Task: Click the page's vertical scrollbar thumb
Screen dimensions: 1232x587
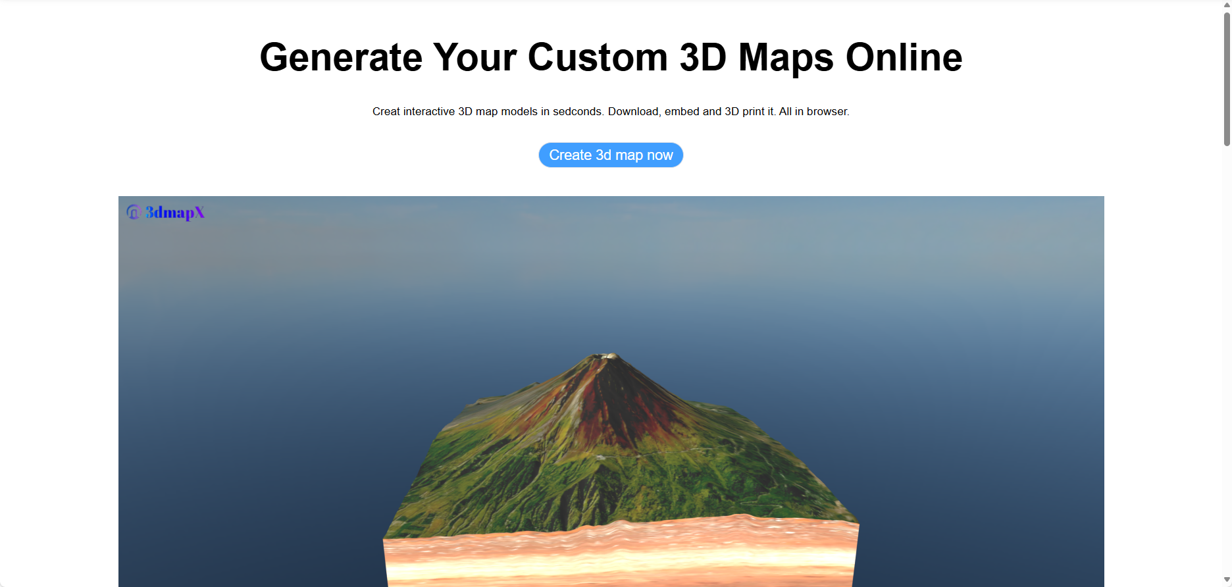Action: [1227, 79]
